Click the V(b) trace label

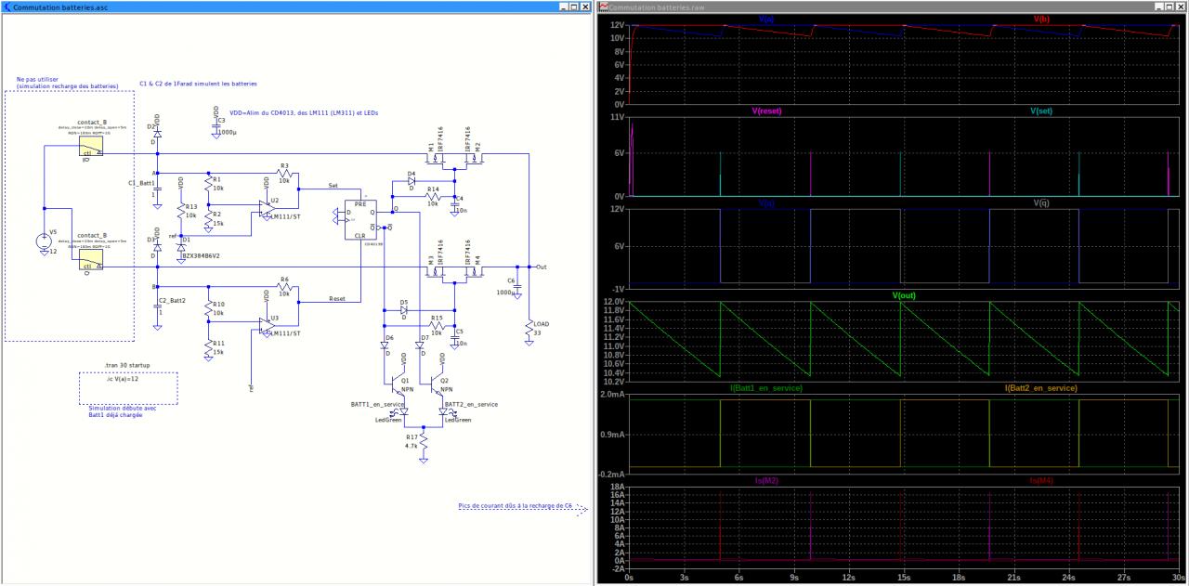click(1039, 19)
